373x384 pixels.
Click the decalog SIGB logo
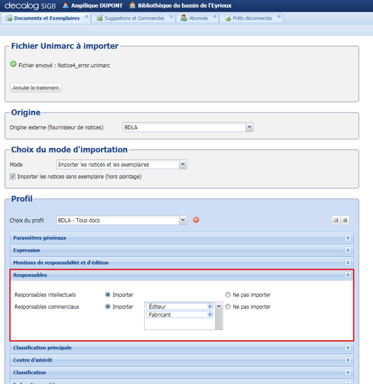[x=28, y=6]
